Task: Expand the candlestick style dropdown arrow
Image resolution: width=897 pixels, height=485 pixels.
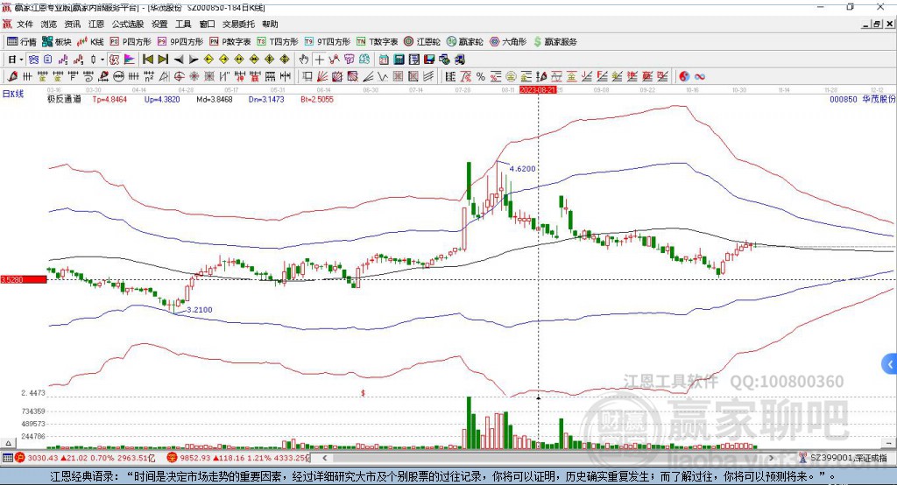Action: [x=102, y=60]
